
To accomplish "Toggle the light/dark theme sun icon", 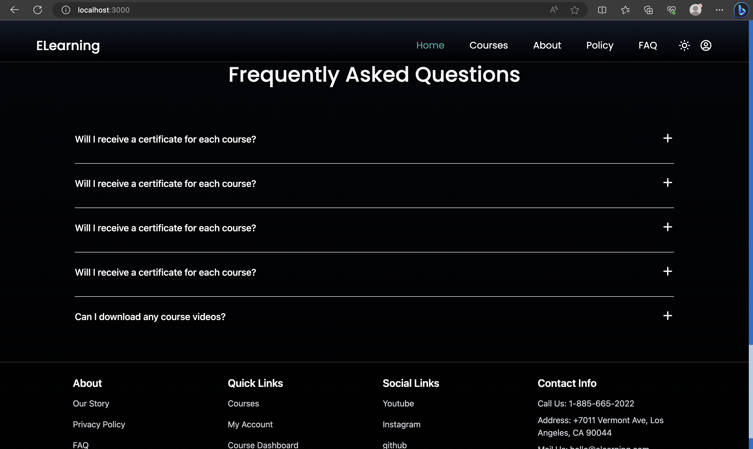I will tap(684, 45).
